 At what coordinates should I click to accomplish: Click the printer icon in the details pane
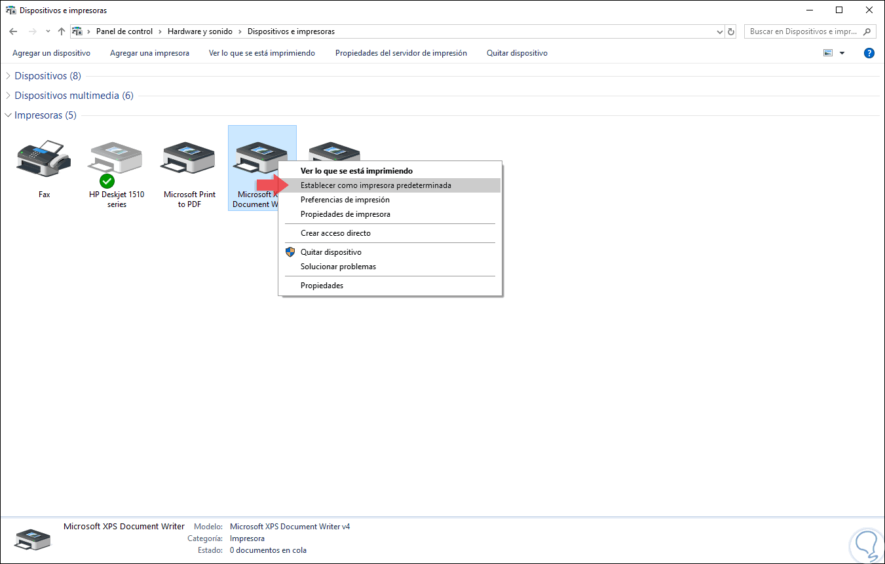point(32,538)
